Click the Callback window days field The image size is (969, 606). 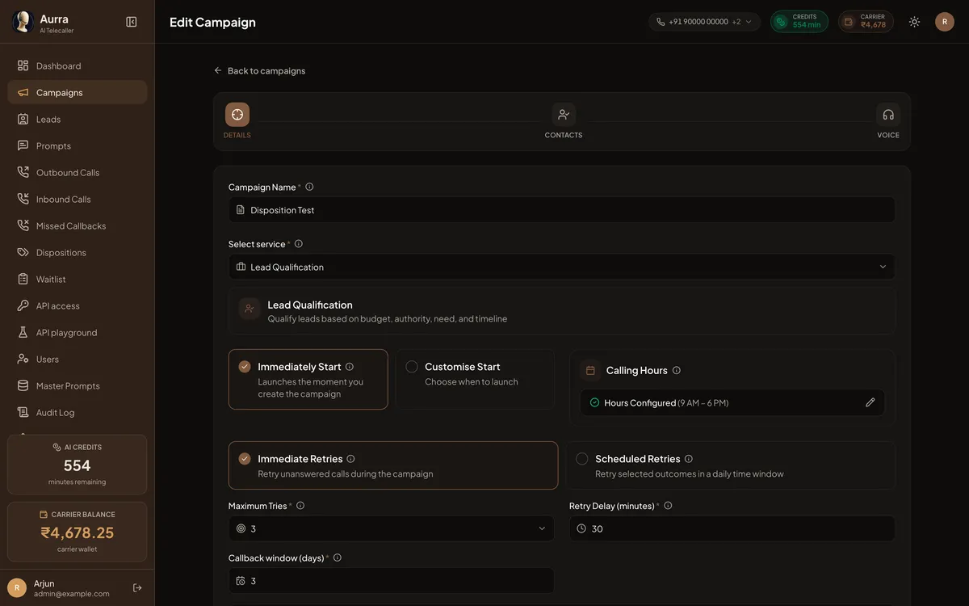click(x=392, y=580)
